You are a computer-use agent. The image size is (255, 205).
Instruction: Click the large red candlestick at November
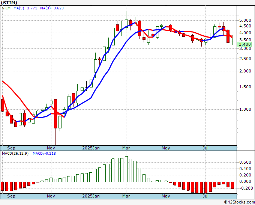(x=55, y=114)
